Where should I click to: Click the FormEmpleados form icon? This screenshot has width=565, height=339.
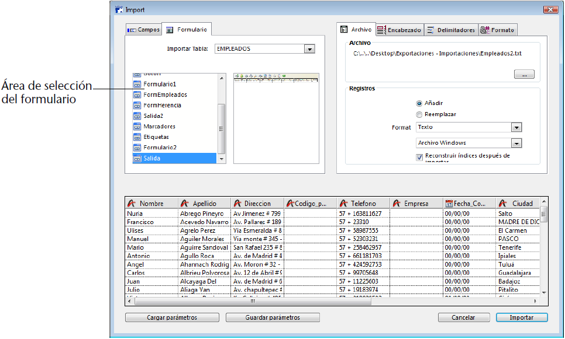point(137,95)
